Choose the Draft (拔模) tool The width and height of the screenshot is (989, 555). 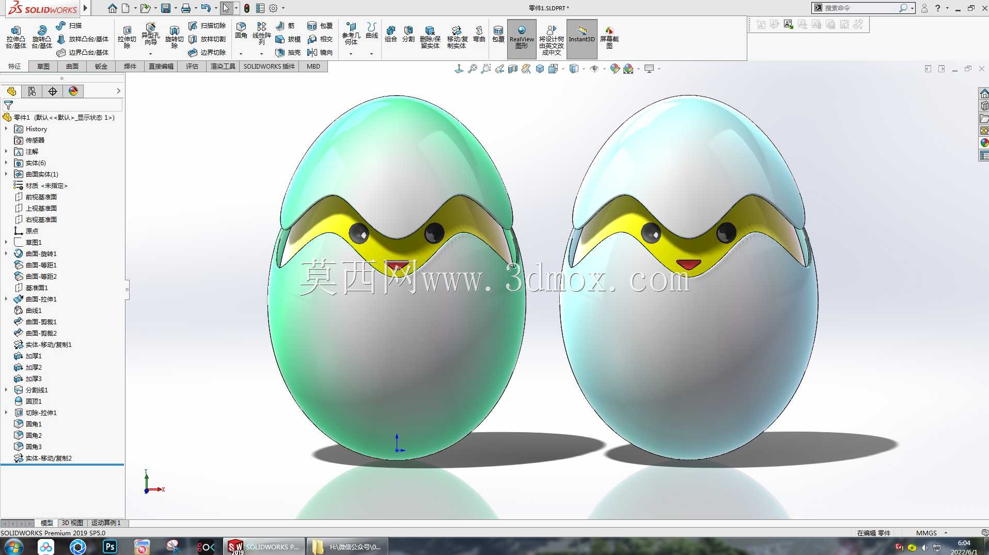coord(288,39)
